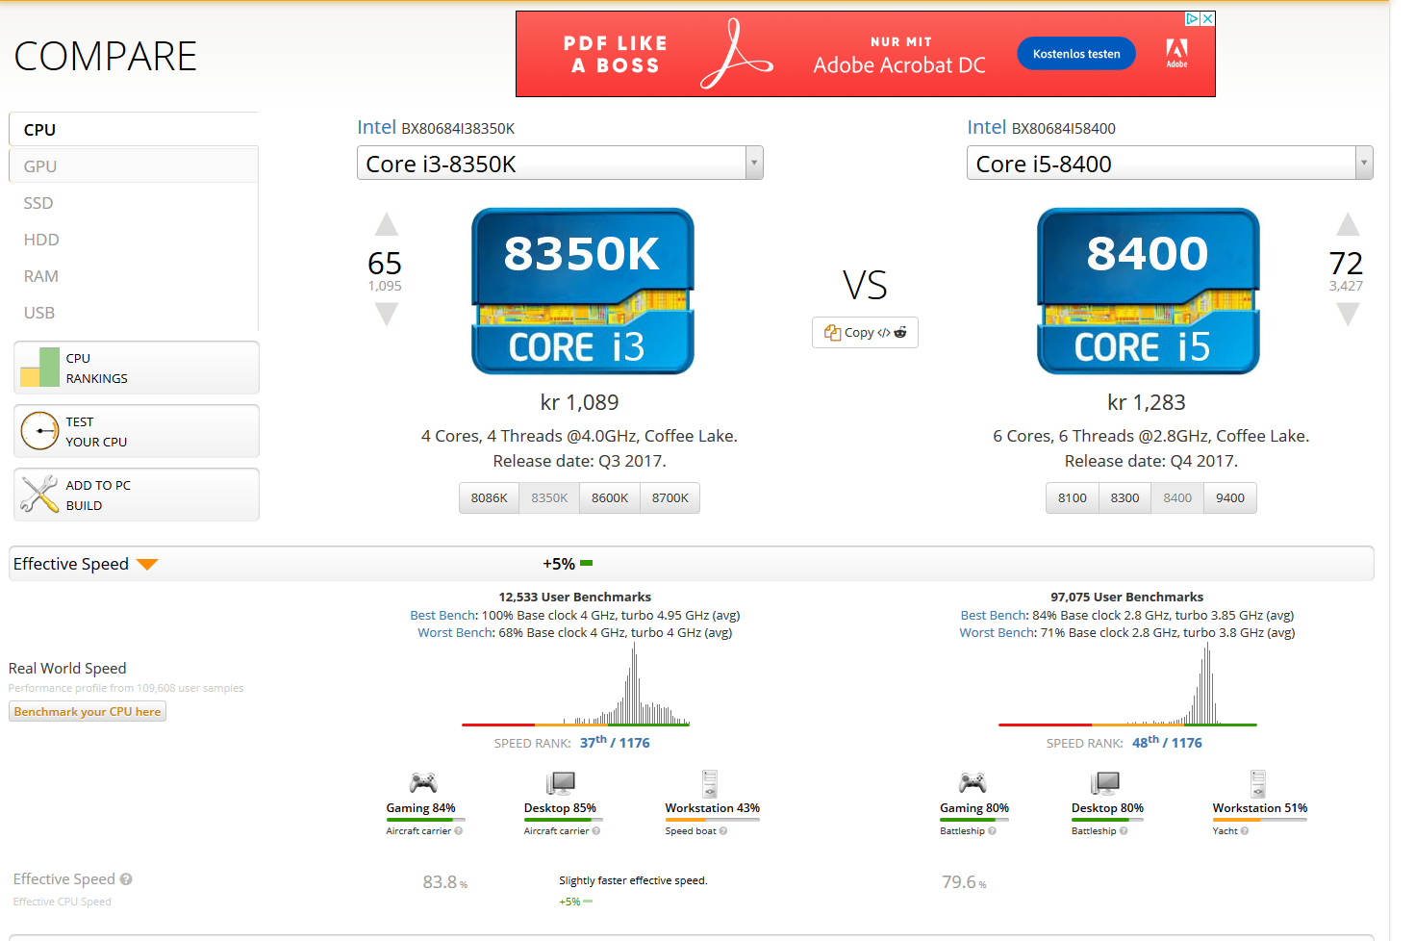Switch right CPU to 9400
1415x941 pixels.
[1230, 497]
